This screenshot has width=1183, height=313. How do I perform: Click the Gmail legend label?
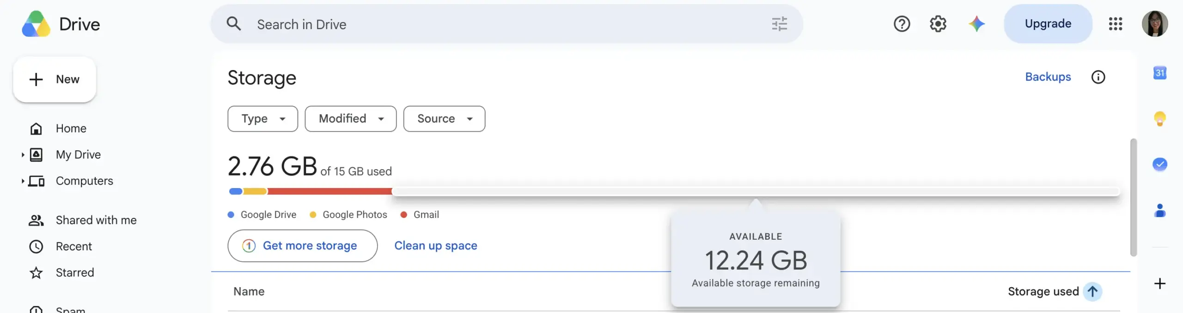426,215
